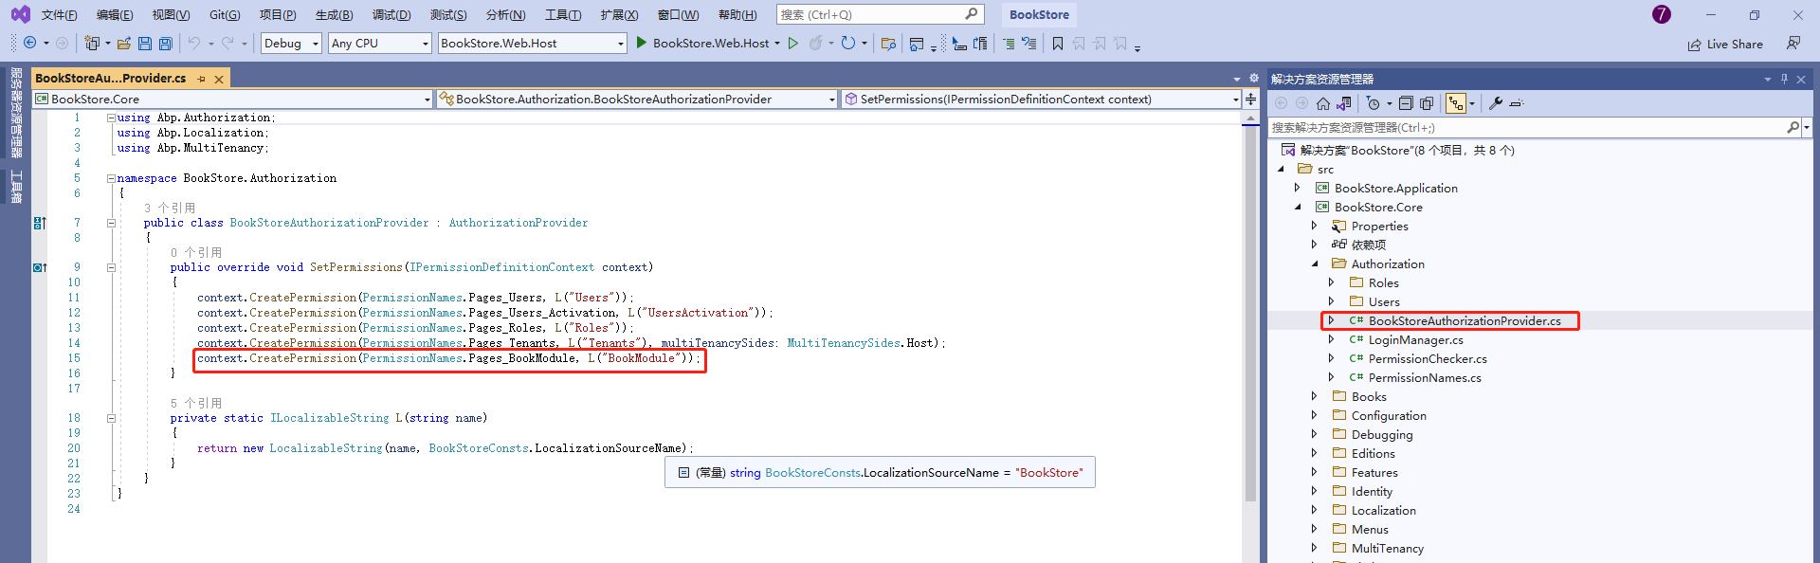Collapse the using directives outline toggle
The image size is (1820, 563).
pyautogui.click(x=111, y=118)
